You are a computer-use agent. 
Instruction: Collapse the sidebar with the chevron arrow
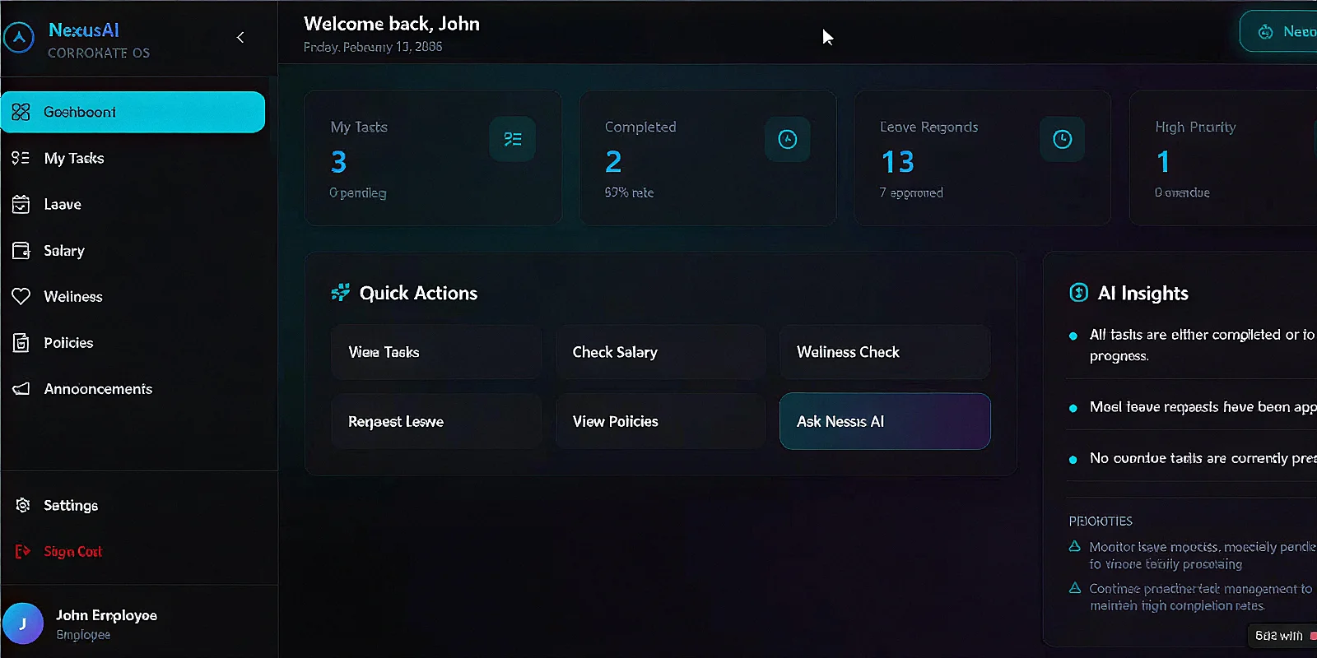(240, 38)
